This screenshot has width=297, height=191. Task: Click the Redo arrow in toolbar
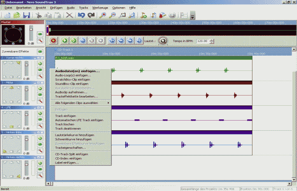point(91,15)
